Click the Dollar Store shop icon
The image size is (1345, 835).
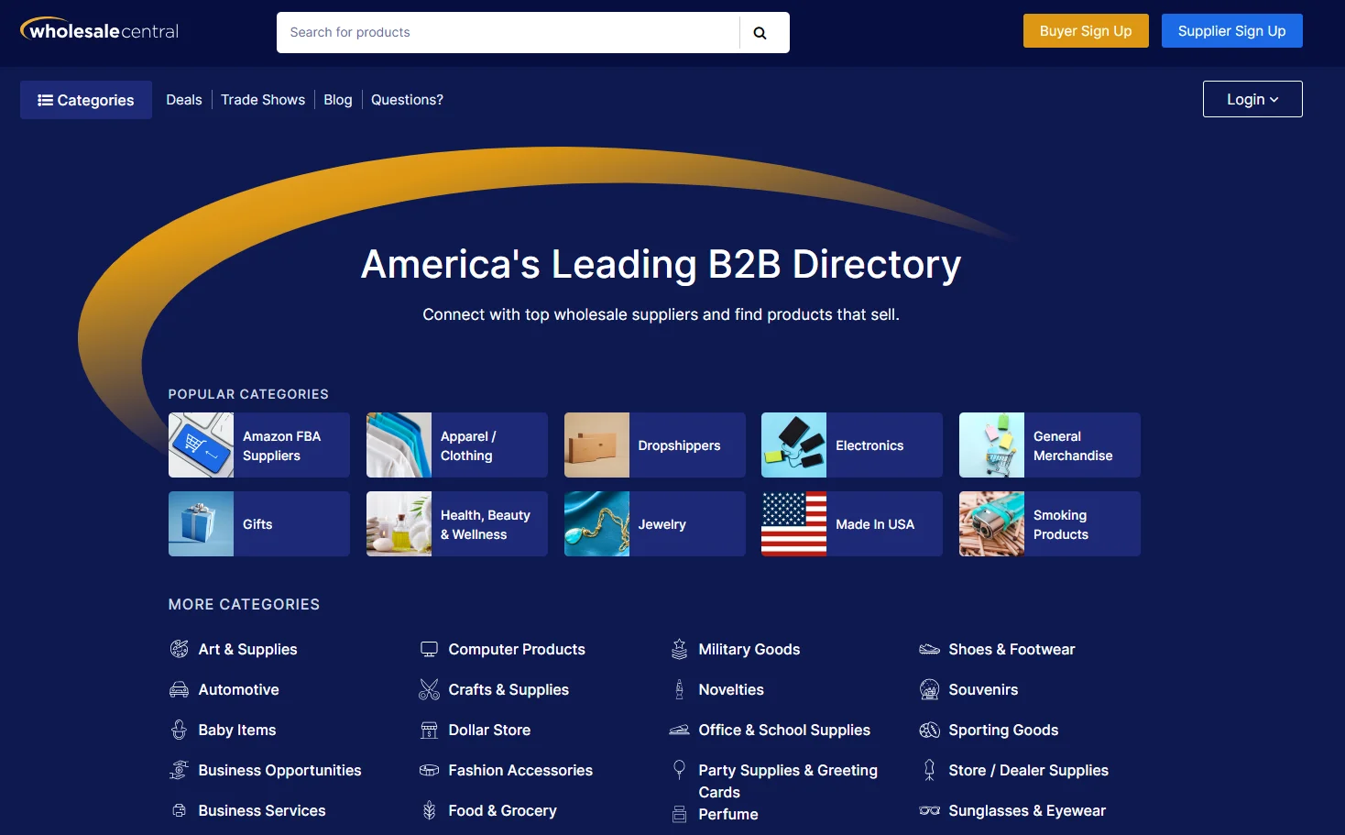coord(429,730)
